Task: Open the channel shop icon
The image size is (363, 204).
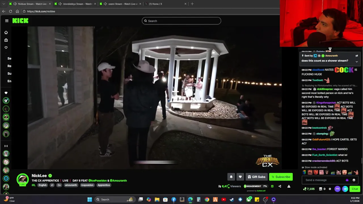Action: click(x=320, y=189)
